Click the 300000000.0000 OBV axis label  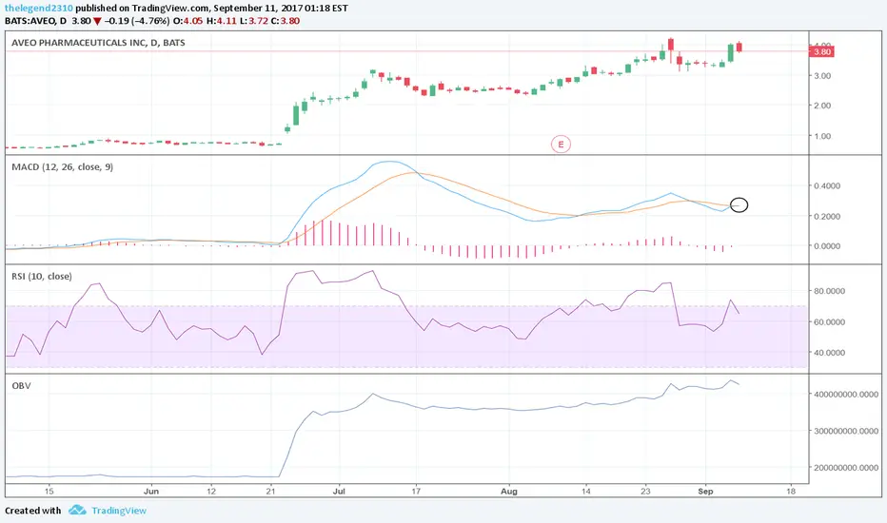pyautogui.click(x=846, y=431)
